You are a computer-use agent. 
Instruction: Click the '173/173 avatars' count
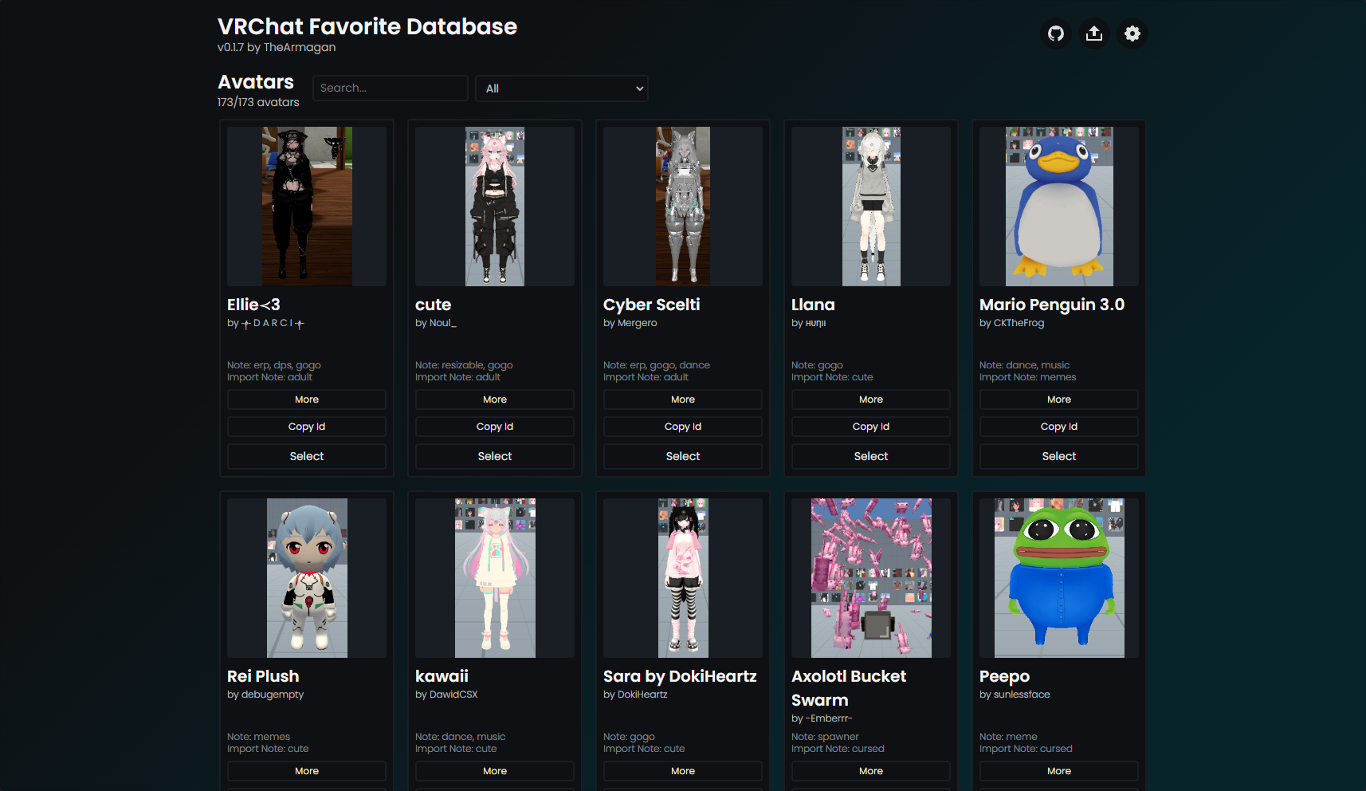pyautogui.click(x=258, y=102)
